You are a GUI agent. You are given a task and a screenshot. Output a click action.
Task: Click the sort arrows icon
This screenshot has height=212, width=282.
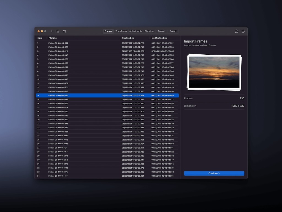click(x=65, y=31)
